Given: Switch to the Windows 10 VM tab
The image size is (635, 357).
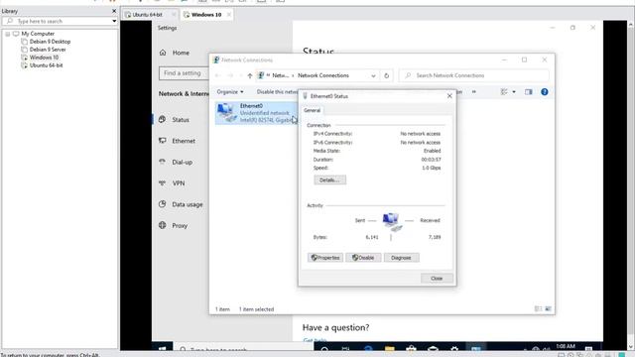Looking at the screenshot, I should [206, 15].
